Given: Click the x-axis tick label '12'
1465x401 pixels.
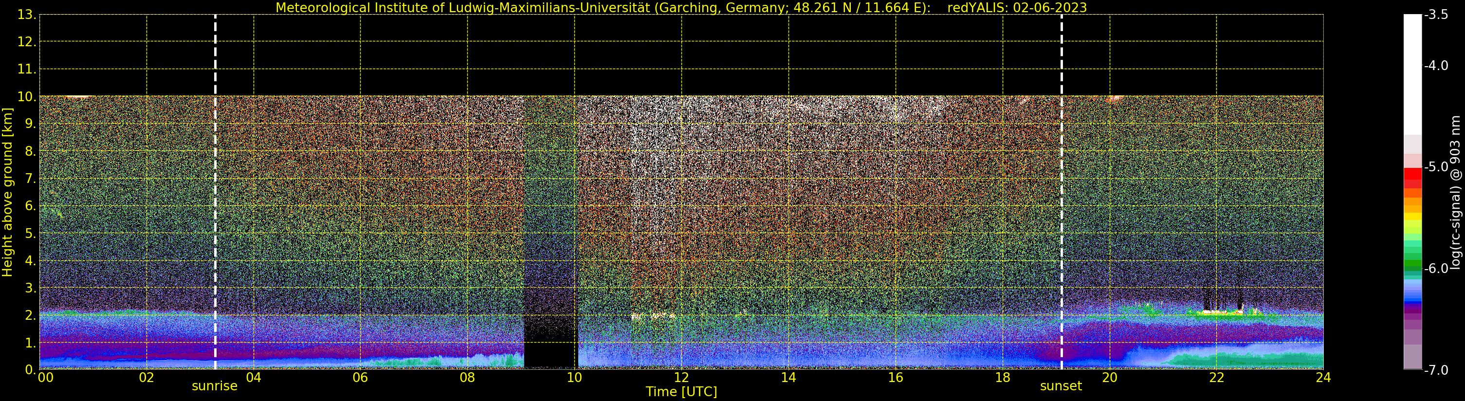Looking at the screenshot, I should 681,378.
